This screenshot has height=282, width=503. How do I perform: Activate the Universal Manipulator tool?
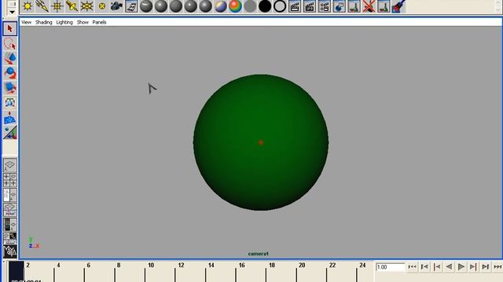tap(10, 103)
